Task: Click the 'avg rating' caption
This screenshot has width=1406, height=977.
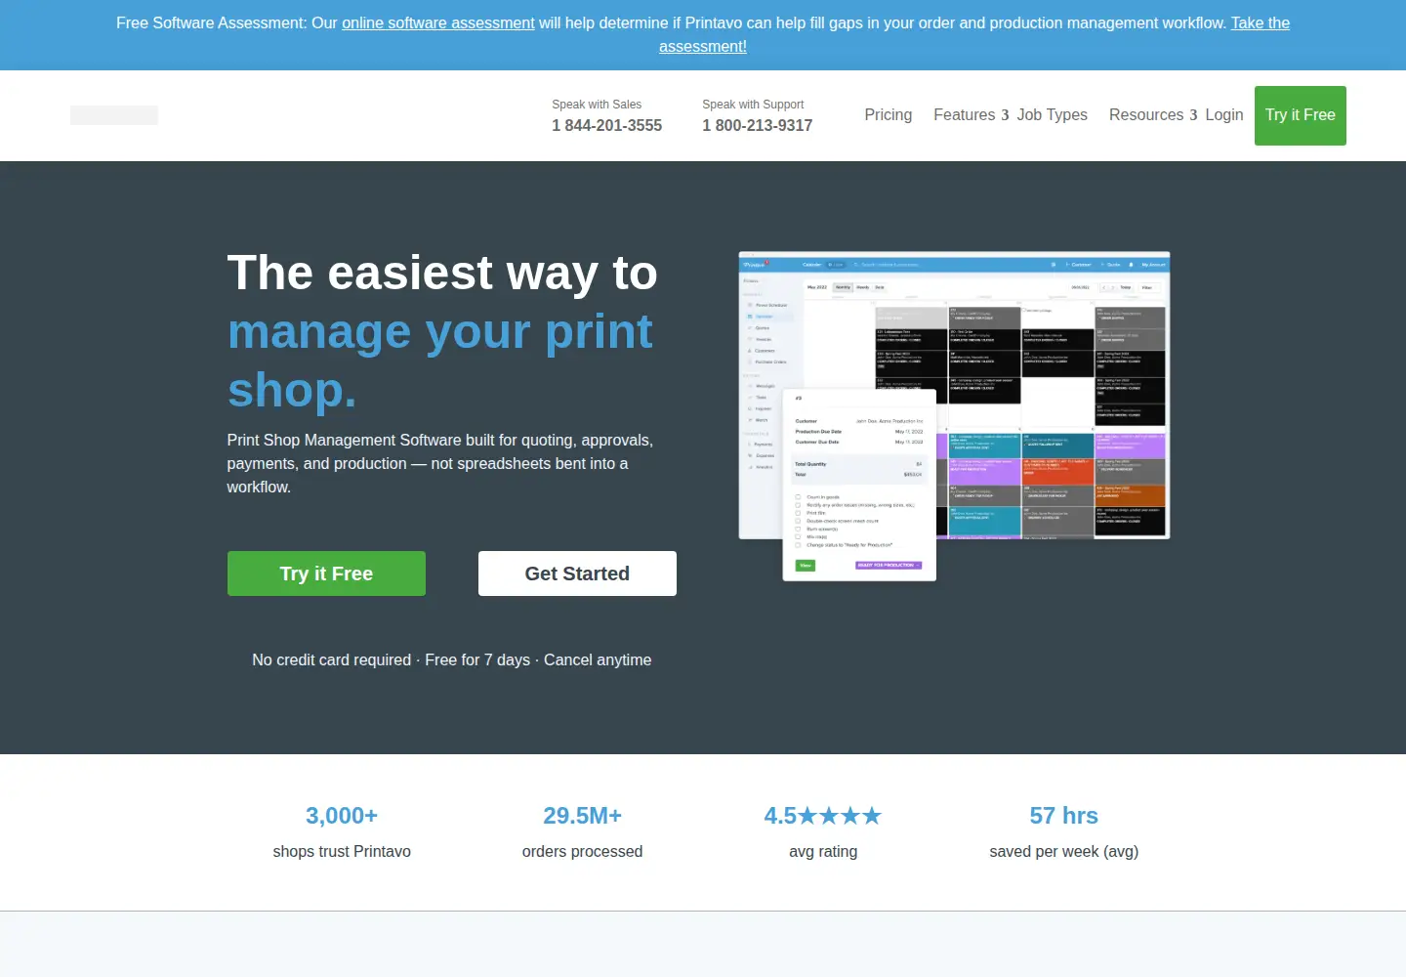Action: 823,851
